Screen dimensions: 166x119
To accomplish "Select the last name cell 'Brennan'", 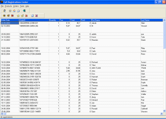I will coord(152,80).
